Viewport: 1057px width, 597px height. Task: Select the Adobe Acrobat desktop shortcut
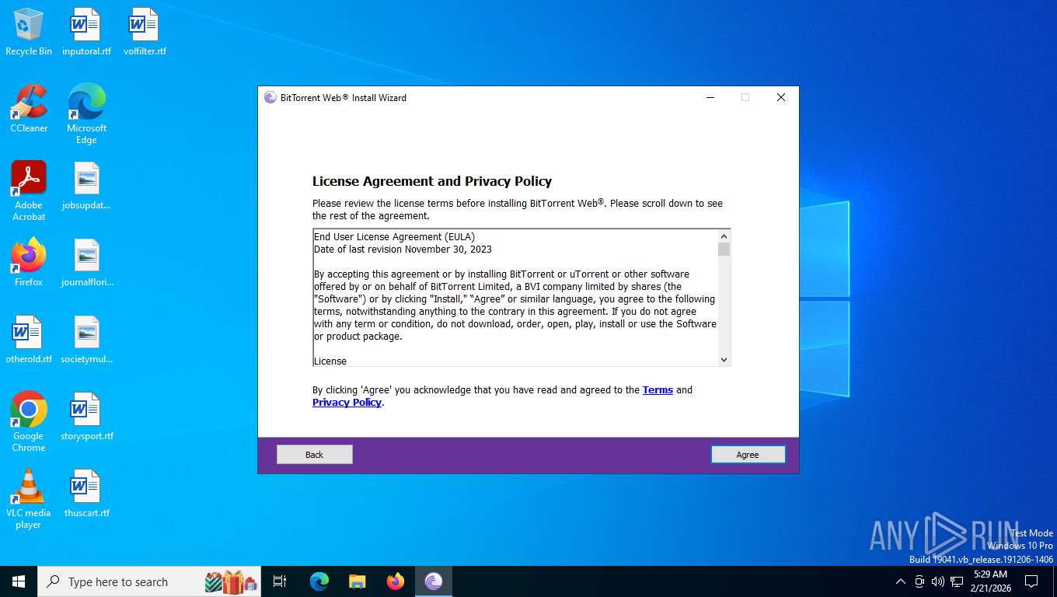29,191
